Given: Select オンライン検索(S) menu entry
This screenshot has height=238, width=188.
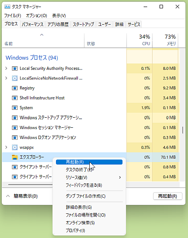Looking at the screenshot, I should point(89,223).
